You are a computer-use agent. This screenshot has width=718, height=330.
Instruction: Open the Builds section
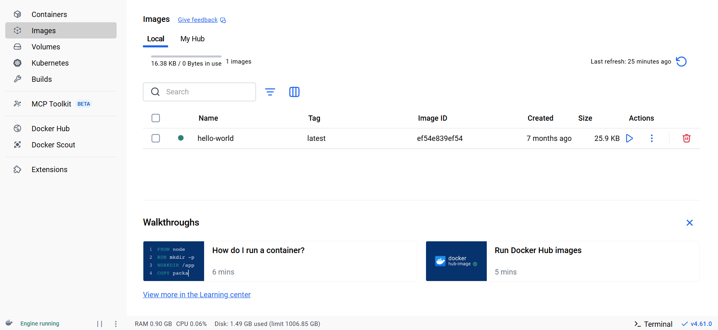pyautogui.click(x=61, y=79)
